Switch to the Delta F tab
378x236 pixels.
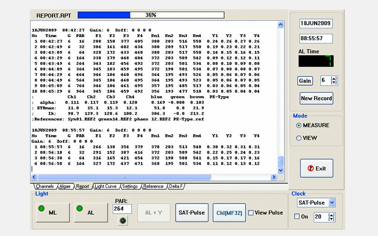176,186
